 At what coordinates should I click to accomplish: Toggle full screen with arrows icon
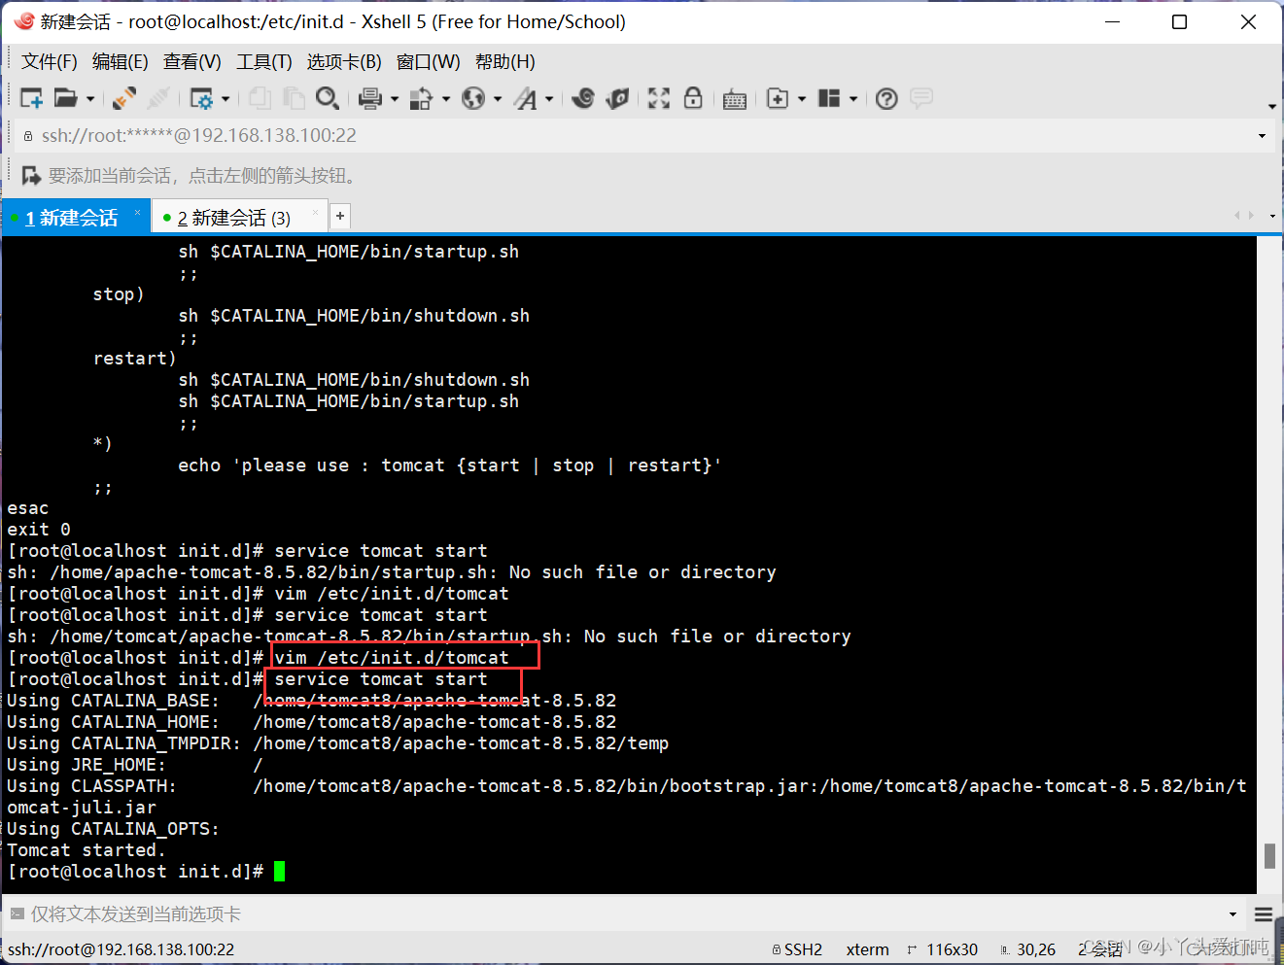click(x=659, y=98)
